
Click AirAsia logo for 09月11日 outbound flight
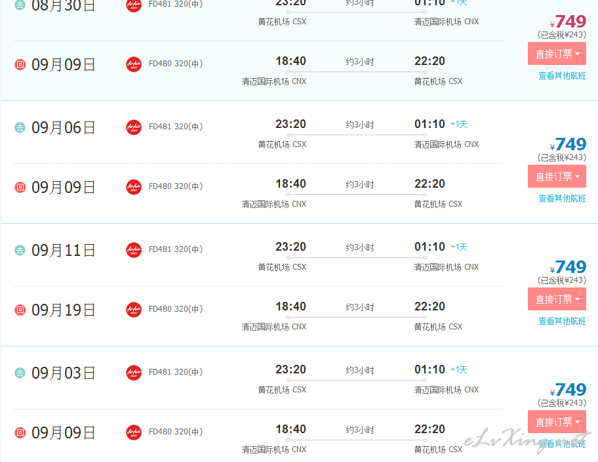tap(134, 250)
